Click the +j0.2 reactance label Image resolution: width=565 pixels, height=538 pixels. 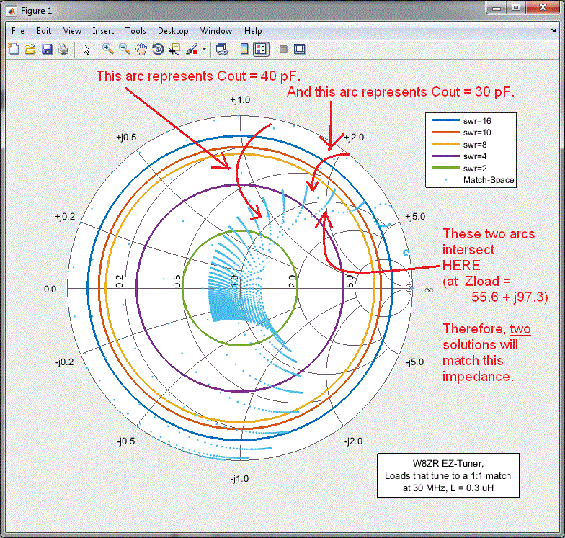[x=65, y=216]
